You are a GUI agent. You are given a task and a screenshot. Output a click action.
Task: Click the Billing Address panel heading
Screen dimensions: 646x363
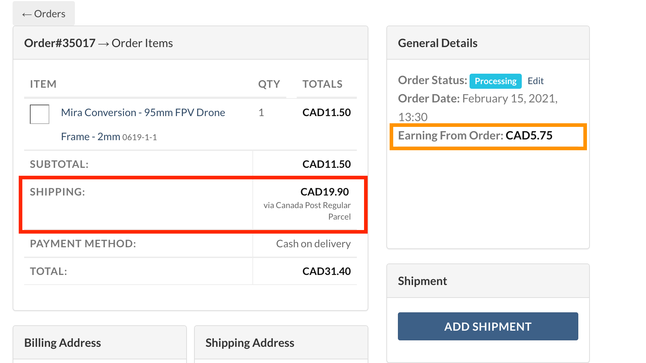(x=63, y=343)
